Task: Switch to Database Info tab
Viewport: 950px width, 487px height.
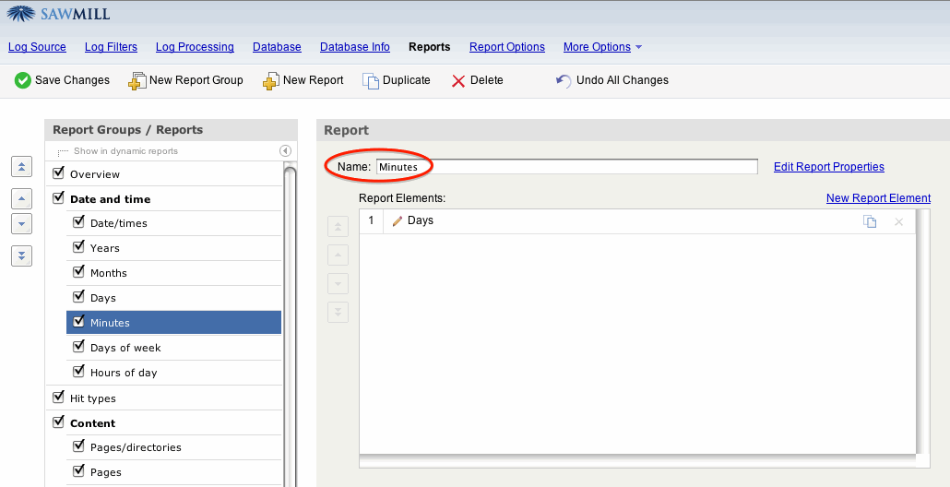Action: coord(354,47)
